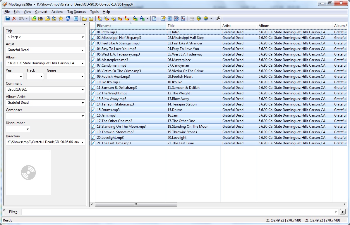Open the Convert menu
The image size is (350, 225).
coord(41,12)
